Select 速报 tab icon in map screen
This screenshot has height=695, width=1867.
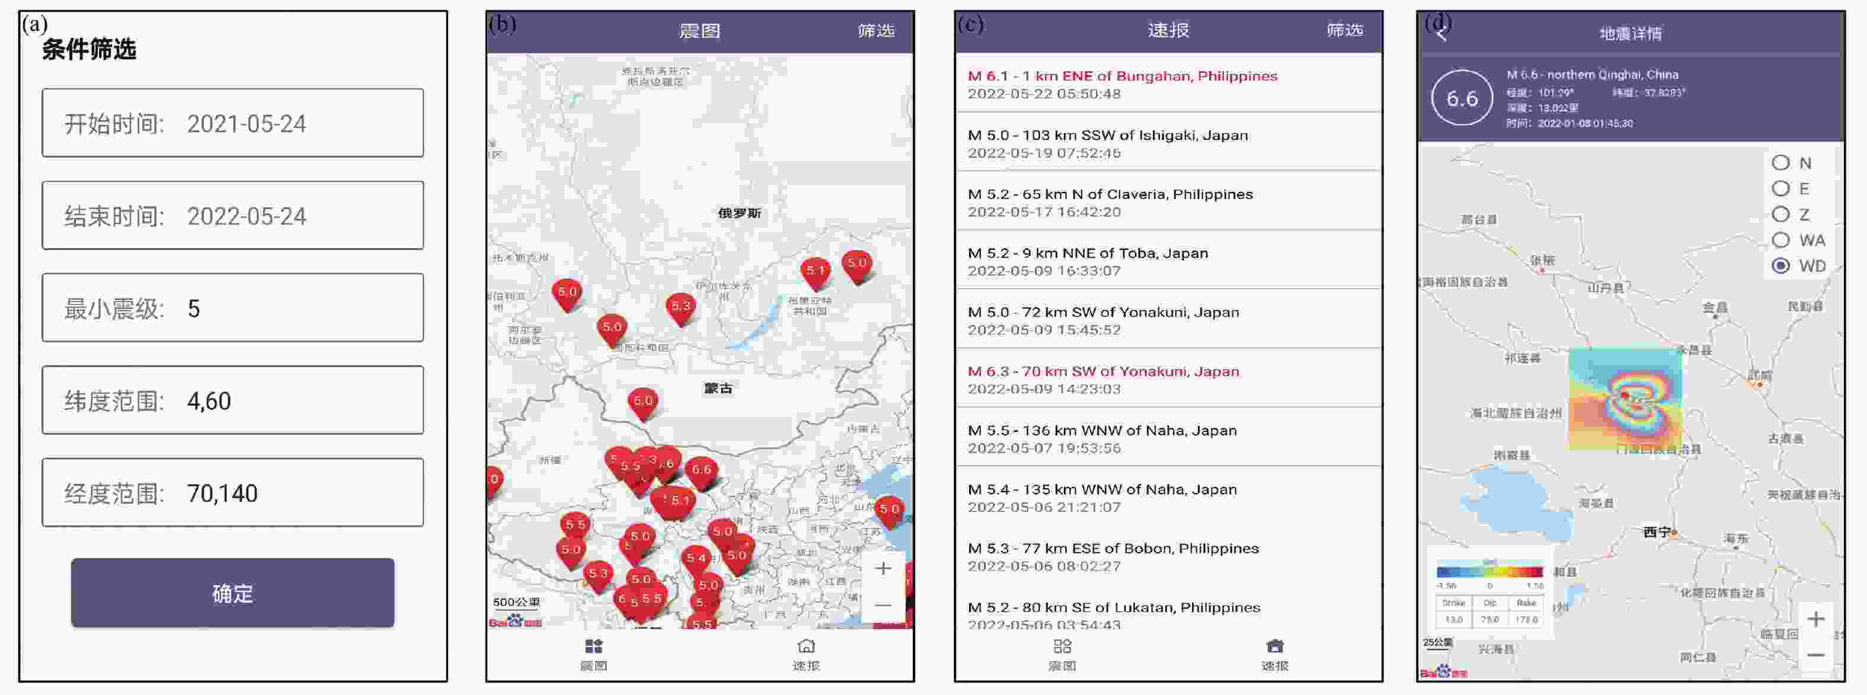[x=806, y=654]
